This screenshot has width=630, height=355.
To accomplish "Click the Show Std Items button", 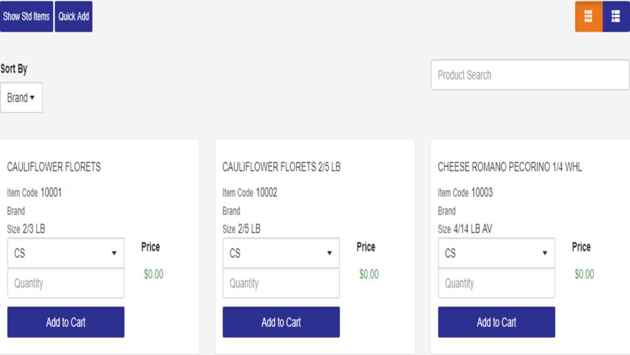I will 26,16.
